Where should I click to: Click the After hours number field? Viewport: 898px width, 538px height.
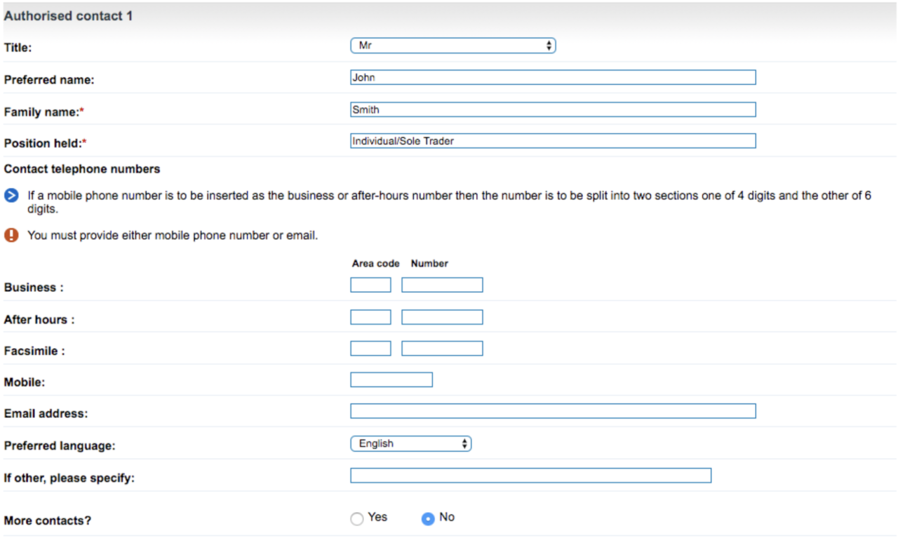click(x=441, y=316)
